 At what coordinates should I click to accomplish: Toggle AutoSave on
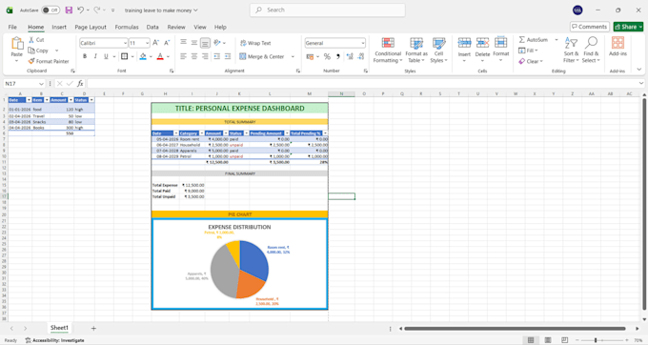pyautogui.click(x=51, y=10)
